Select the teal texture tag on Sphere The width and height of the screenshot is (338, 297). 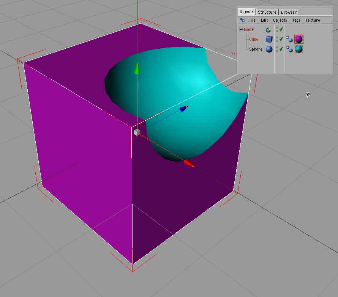299,49
